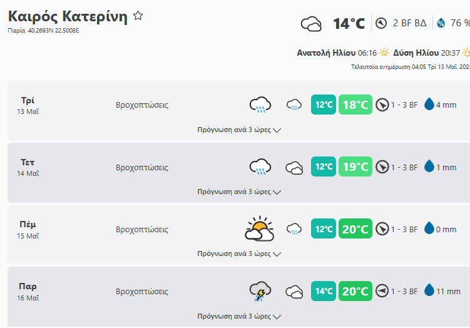This screenshot has height=328, width=470.
Task: Expand the 3-hour forecast for Παρ 16 Μαΐ
Action: coord(239,316)
